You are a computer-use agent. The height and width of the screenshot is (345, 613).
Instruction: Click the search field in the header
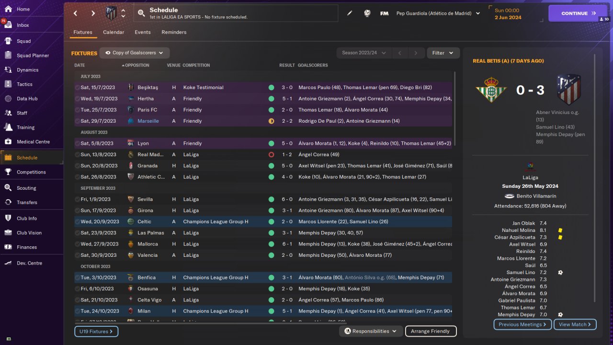coord(236,13)
